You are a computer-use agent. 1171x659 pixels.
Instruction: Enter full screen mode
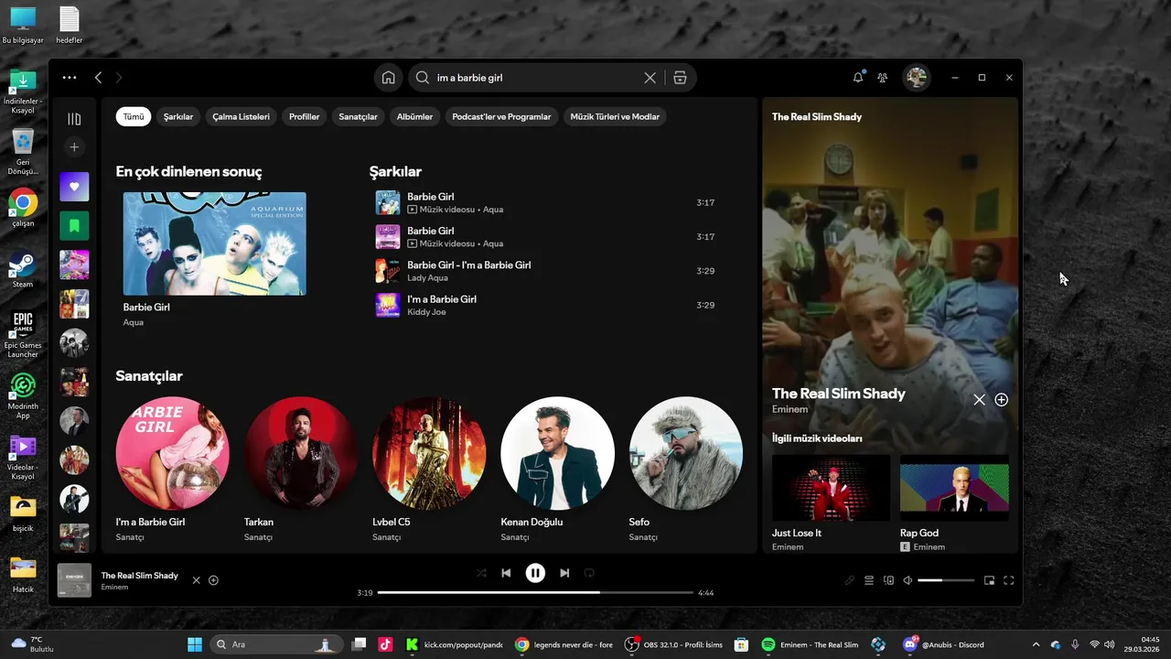[x=1009, y=580]
